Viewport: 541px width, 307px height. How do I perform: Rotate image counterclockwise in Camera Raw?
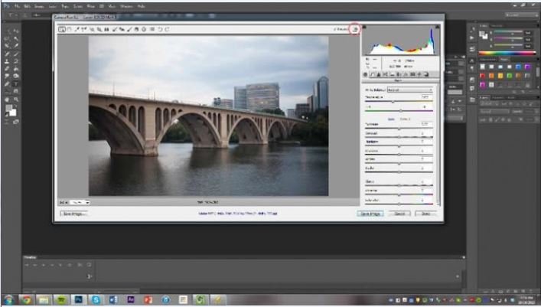coord(160,29)
